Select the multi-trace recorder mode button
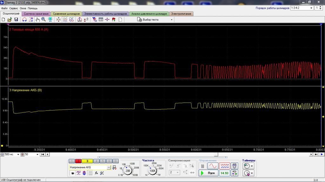 224,166
